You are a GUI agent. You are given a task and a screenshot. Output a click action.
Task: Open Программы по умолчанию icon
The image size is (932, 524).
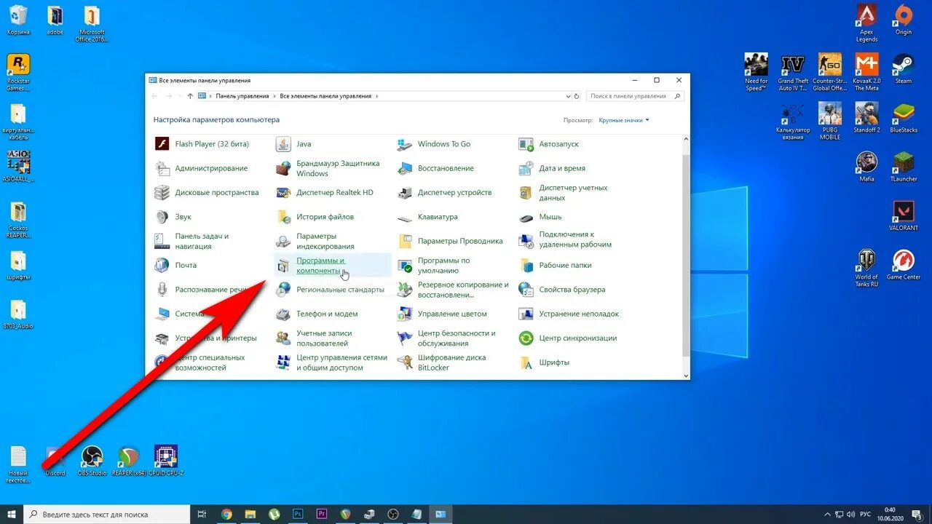pos(405,266)
